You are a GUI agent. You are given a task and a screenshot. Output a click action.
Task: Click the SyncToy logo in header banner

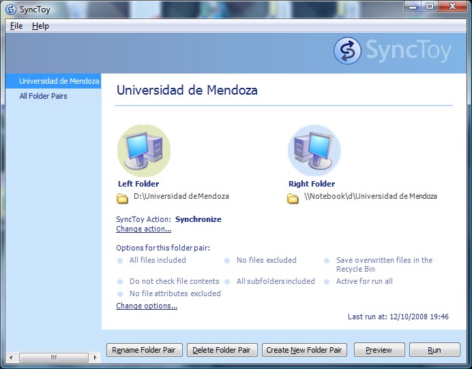392,50
